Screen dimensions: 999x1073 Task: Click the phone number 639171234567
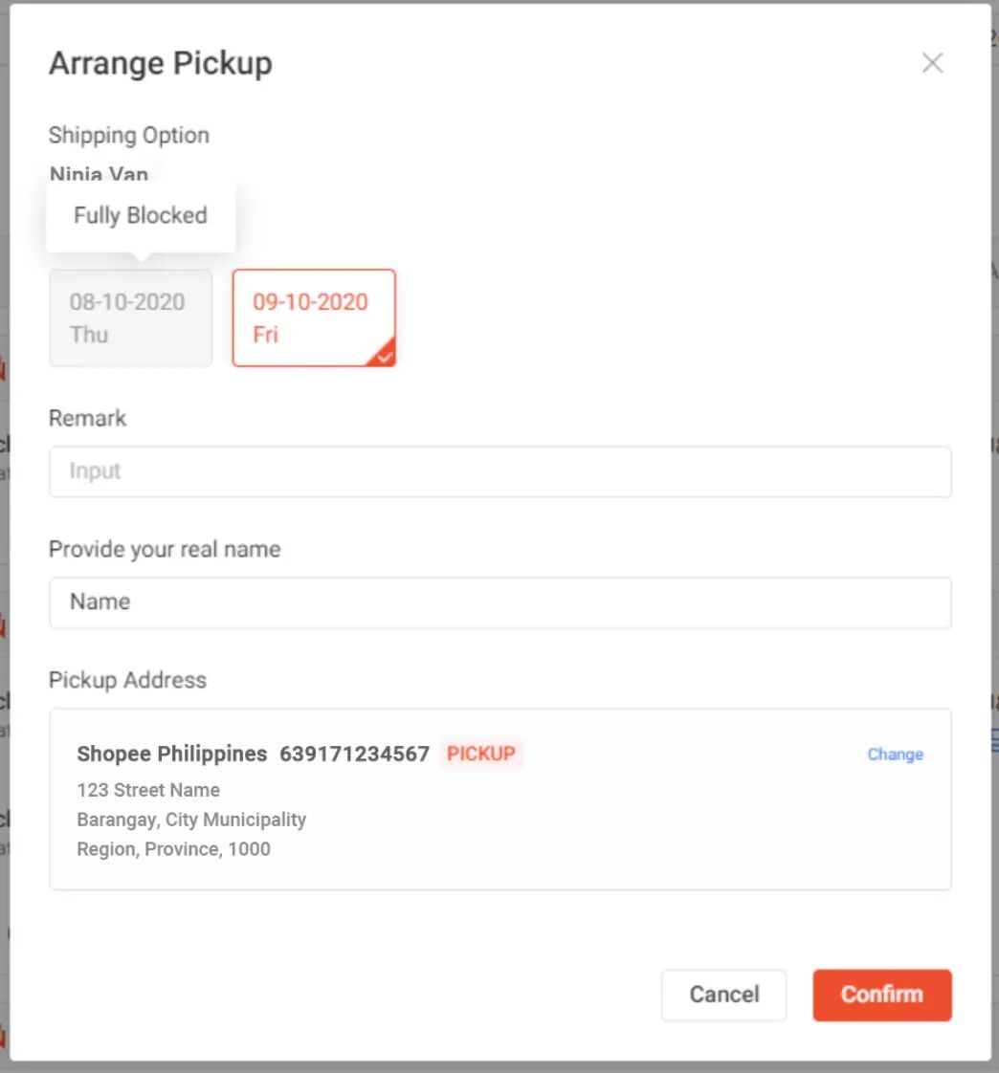(x=354, y=754)
